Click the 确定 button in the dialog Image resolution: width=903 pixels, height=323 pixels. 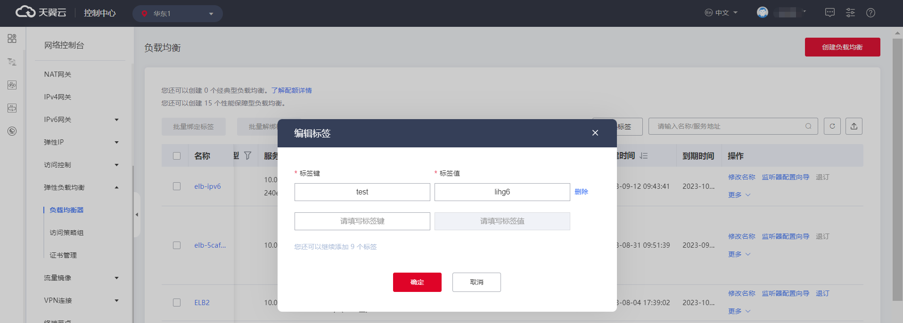(x=417, y=282)
